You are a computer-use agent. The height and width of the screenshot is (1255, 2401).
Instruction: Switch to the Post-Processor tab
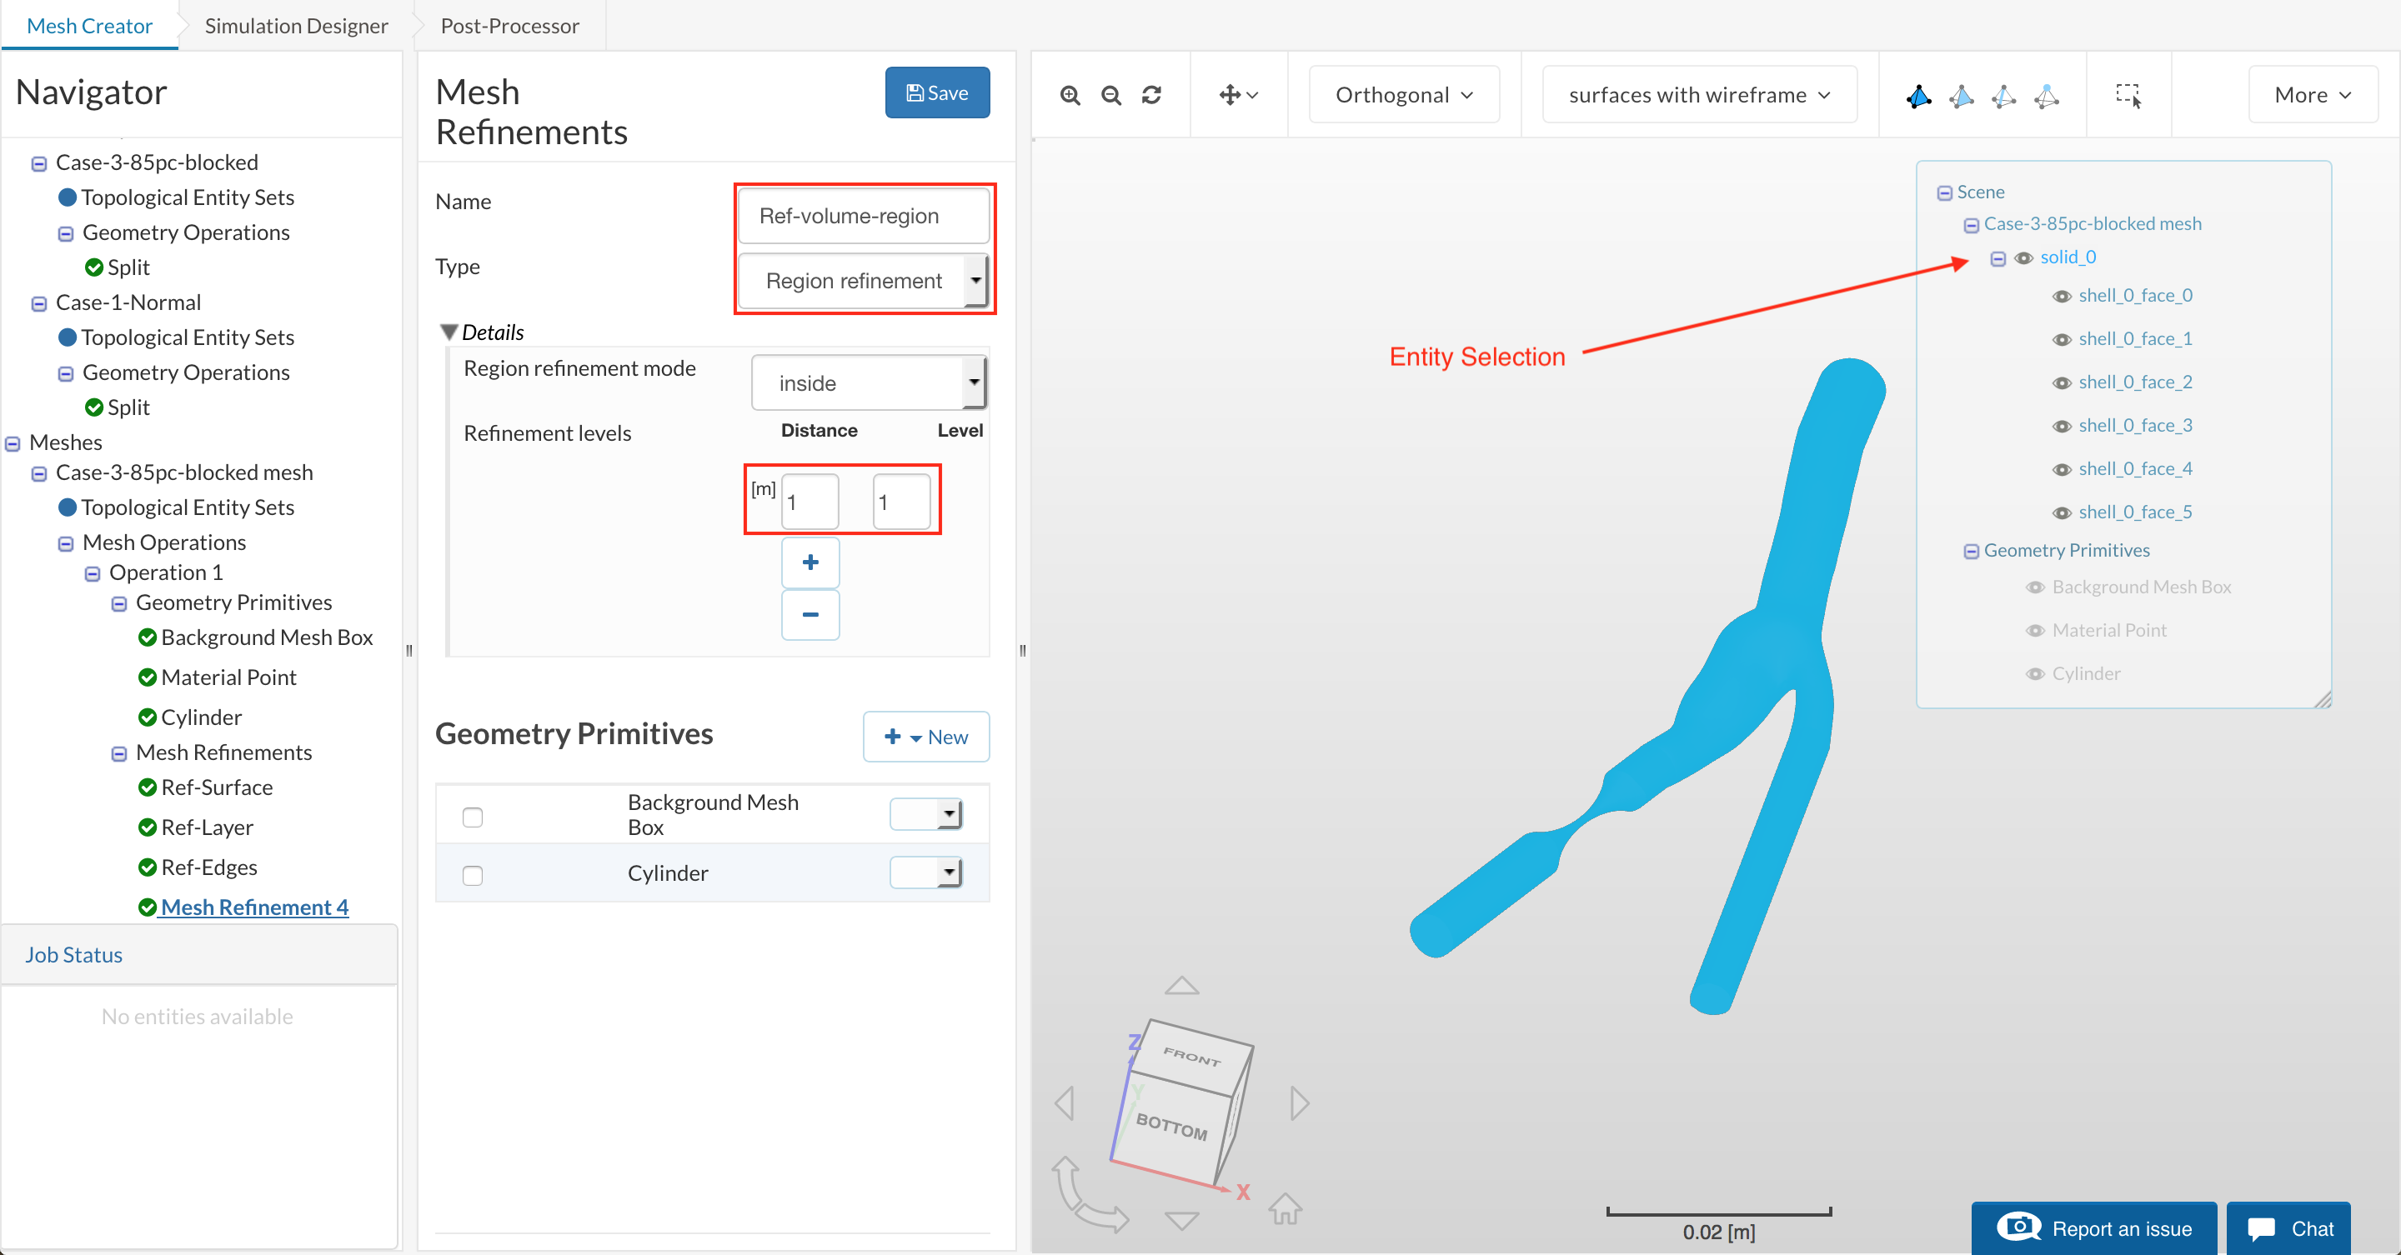point(509,25)
